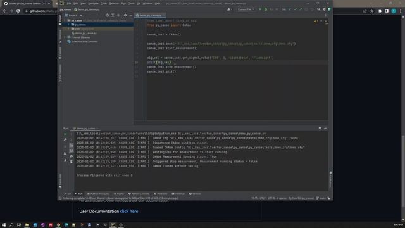Open TODO tool window tab
405x228 pixels.
[119, 194]
